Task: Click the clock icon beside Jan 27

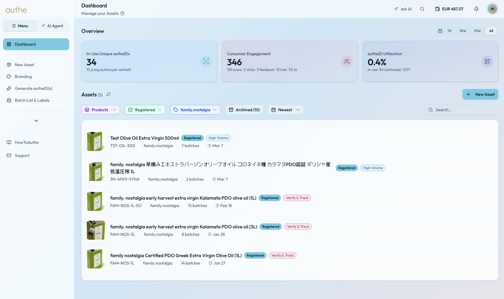Action: [211, 263]
